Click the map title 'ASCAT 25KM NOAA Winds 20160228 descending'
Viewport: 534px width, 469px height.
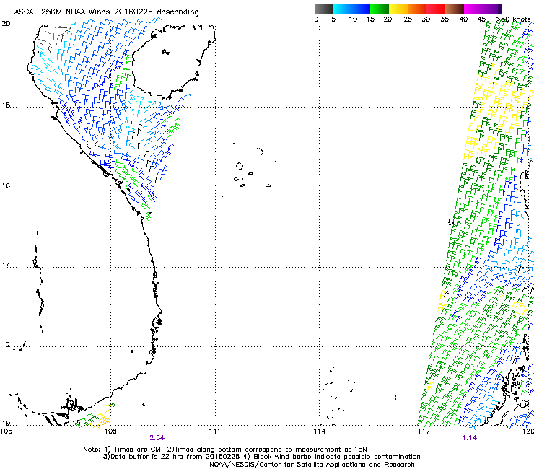click(106, 12)
